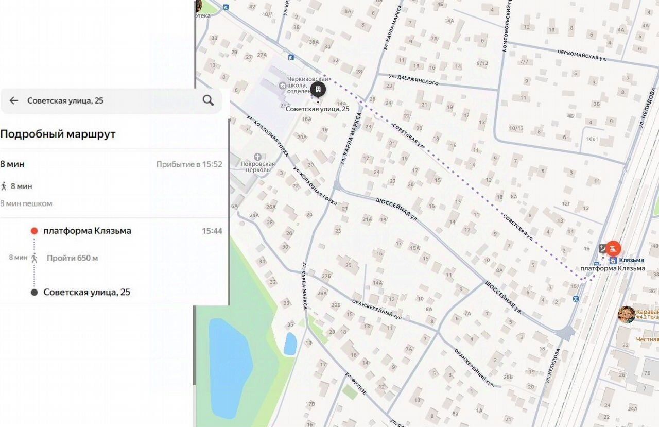This screenshot has height=427, width=659.
Task: Click house number 20Б on the map
Action: pyautogui.click(x=508, y=377)
